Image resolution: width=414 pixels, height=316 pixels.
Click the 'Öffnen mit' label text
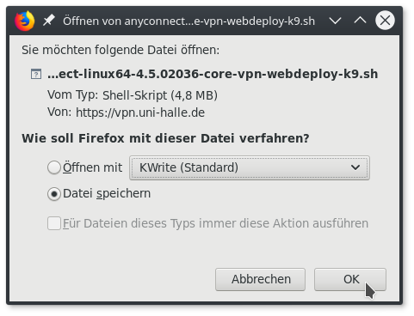click(x=92, y=167)
